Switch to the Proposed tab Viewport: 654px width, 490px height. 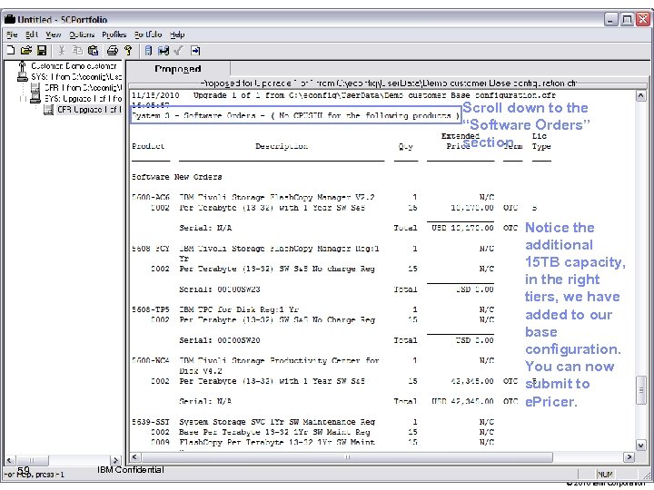178,69
